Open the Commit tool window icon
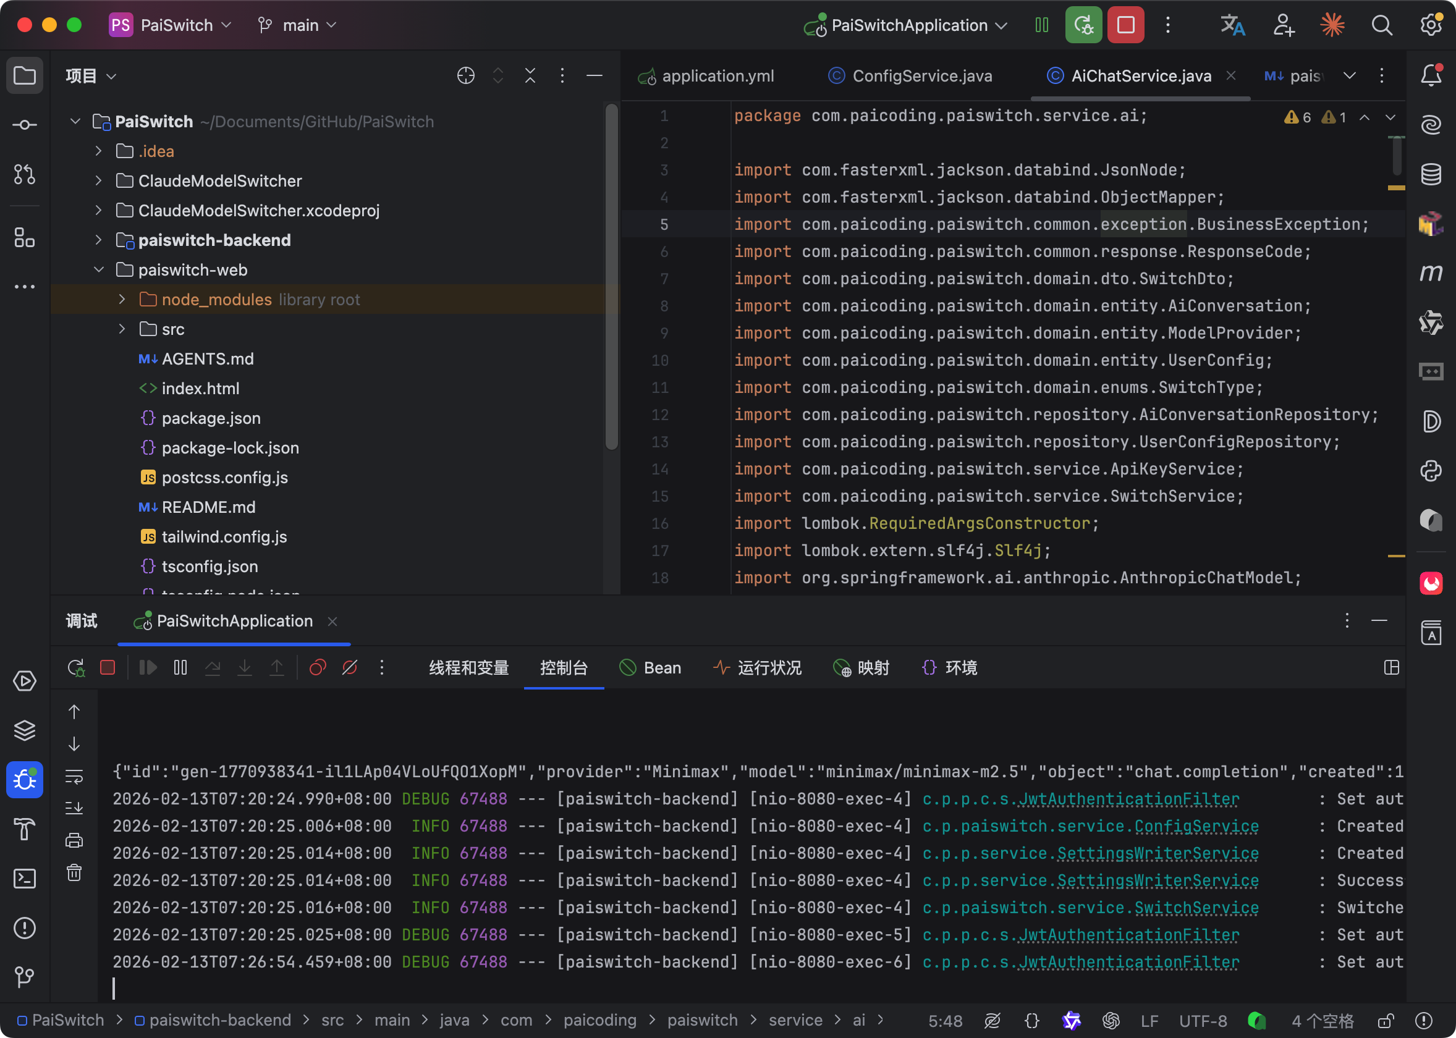This screenshot has height=1038, width=1456. (24, 125)
